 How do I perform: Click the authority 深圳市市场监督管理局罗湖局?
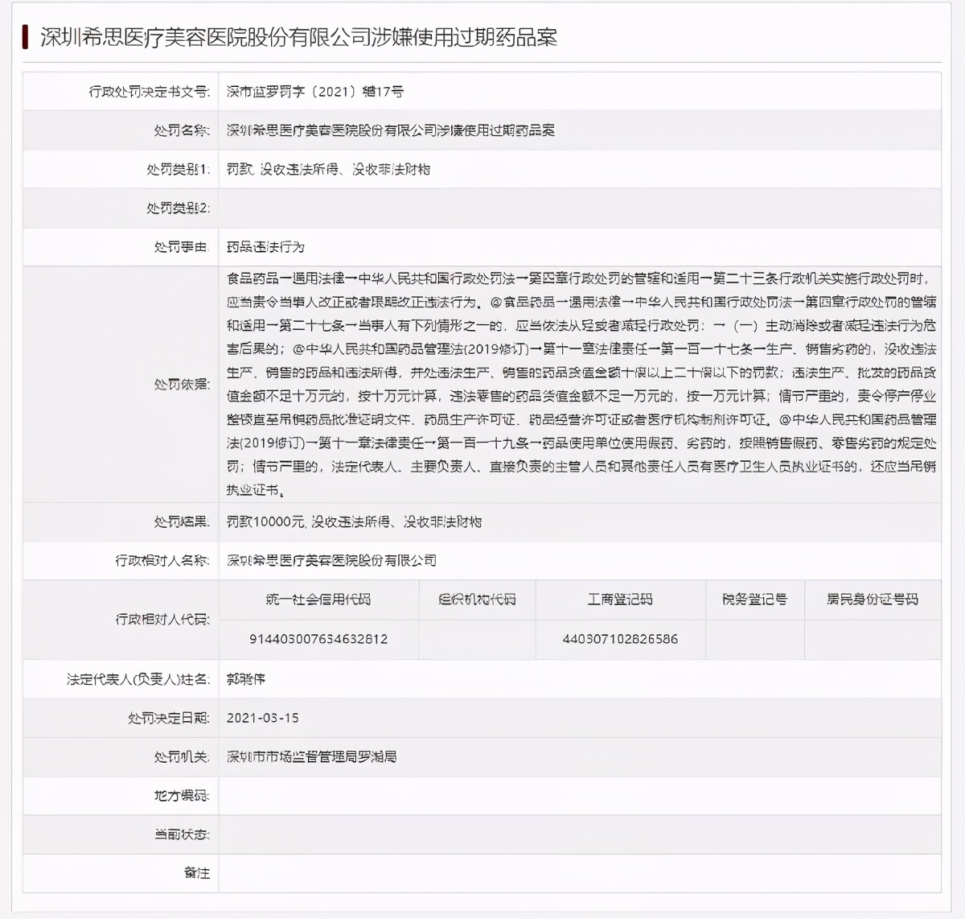[312, 756]
